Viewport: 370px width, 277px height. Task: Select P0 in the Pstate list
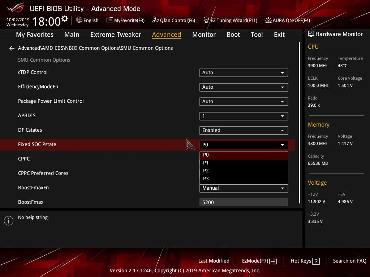(244, 155)
